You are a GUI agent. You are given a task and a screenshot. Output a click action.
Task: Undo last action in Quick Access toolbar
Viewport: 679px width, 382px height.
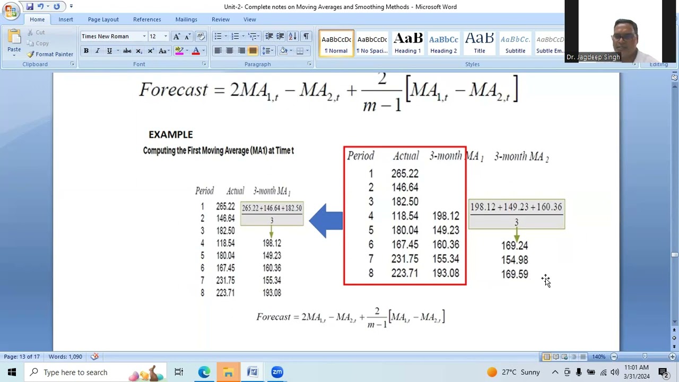[x=40, y=6]
